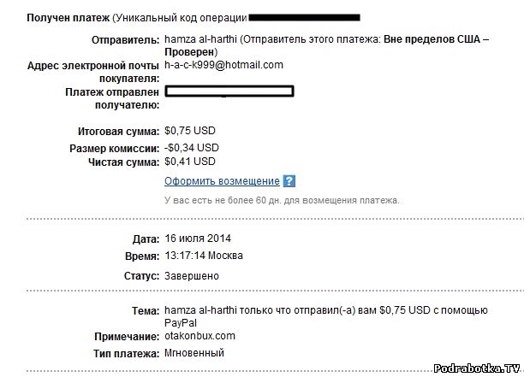Click the subject line mentioning PayPal

pos(325,310)
